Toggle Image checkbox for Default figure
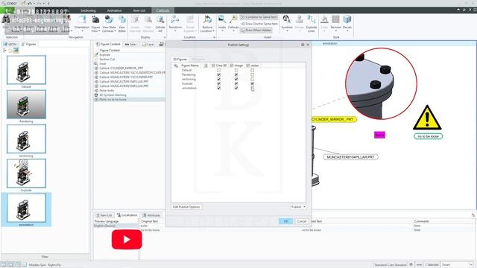Viewport: 477px width, 268px height. (236, 70)
